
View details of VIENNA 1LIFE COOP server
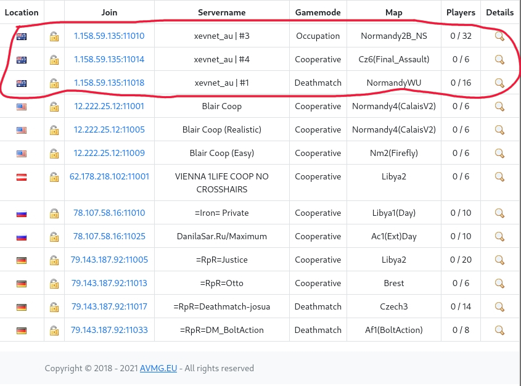(x=499, y=177)
